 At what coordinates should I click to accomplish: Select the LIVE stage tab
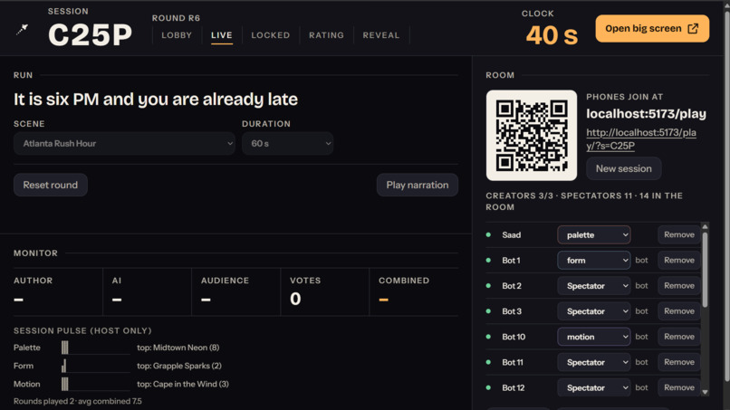tap(222, 35)
